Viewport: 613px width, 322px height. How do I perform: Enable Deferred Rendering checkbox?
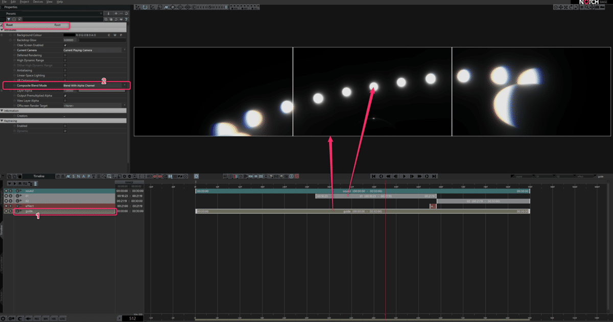pyautogui.click(x=65, y=55)
